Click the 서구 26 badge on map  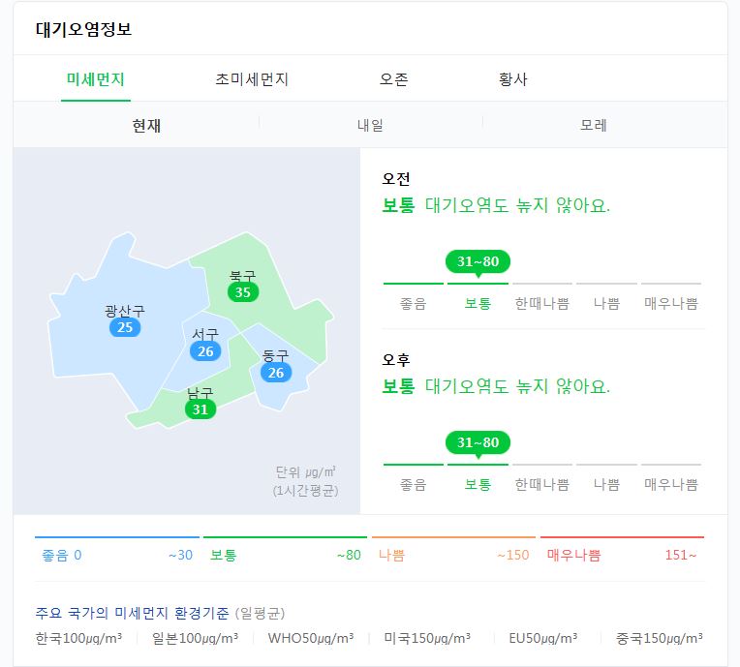[205, 351]
